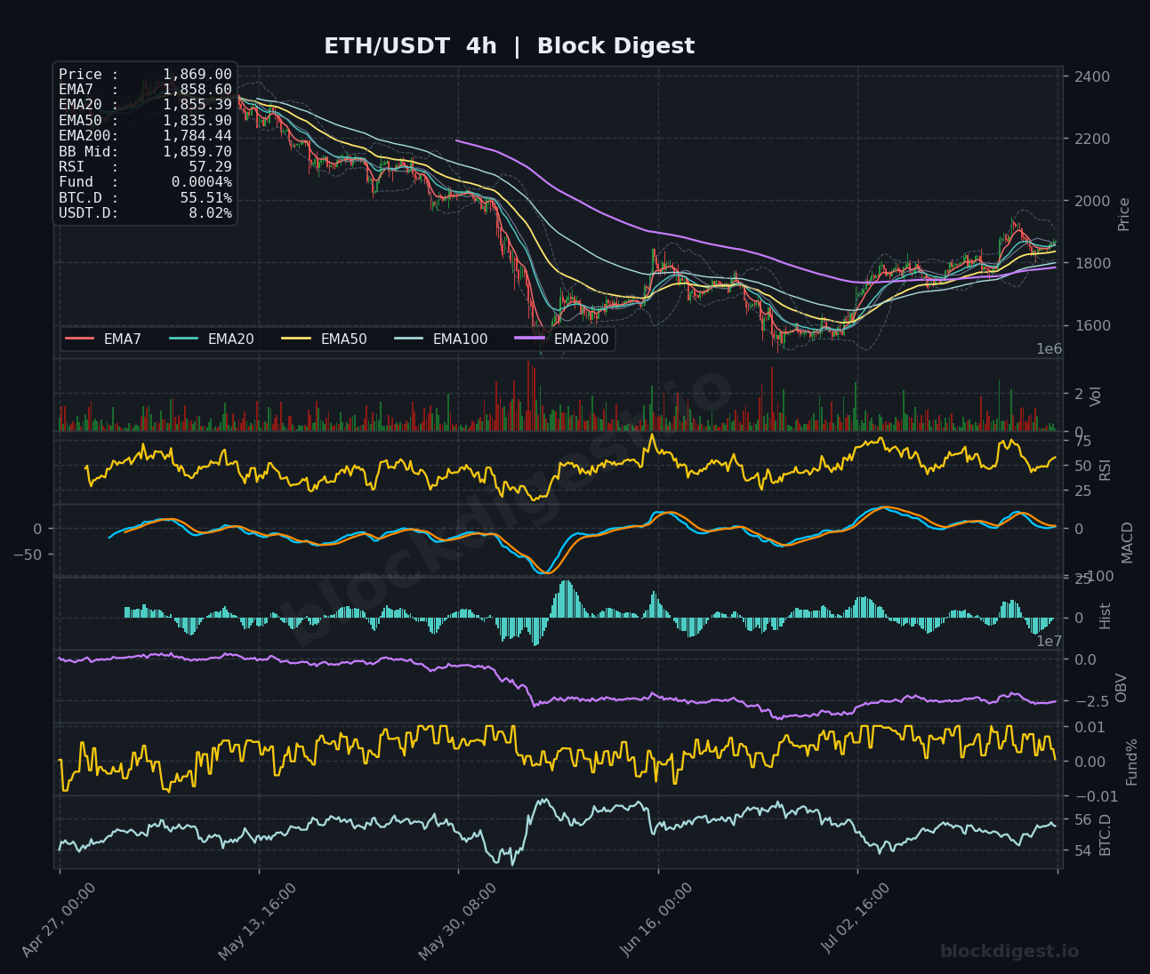Click the EMA50 1,835.90 value row
The image size is (1150, 974).
[145, 121]
